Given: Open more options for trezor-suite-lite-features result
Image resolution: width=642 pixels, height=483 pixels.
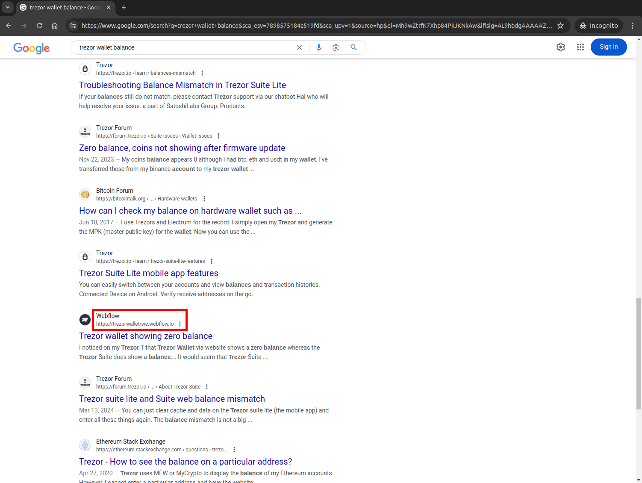Looking at the screenshot, I should click(x=212, y=261).
